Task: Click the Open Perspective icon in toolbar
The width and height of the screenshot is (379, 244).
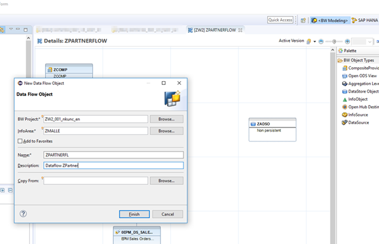Action: point(303,20)
